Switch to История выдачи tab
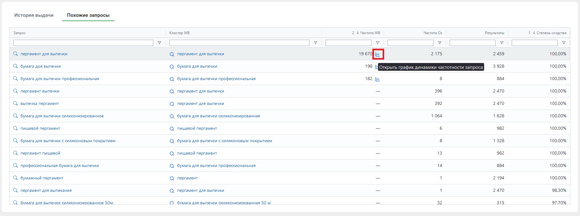The image size is (580, 216). tap(34, 15)
